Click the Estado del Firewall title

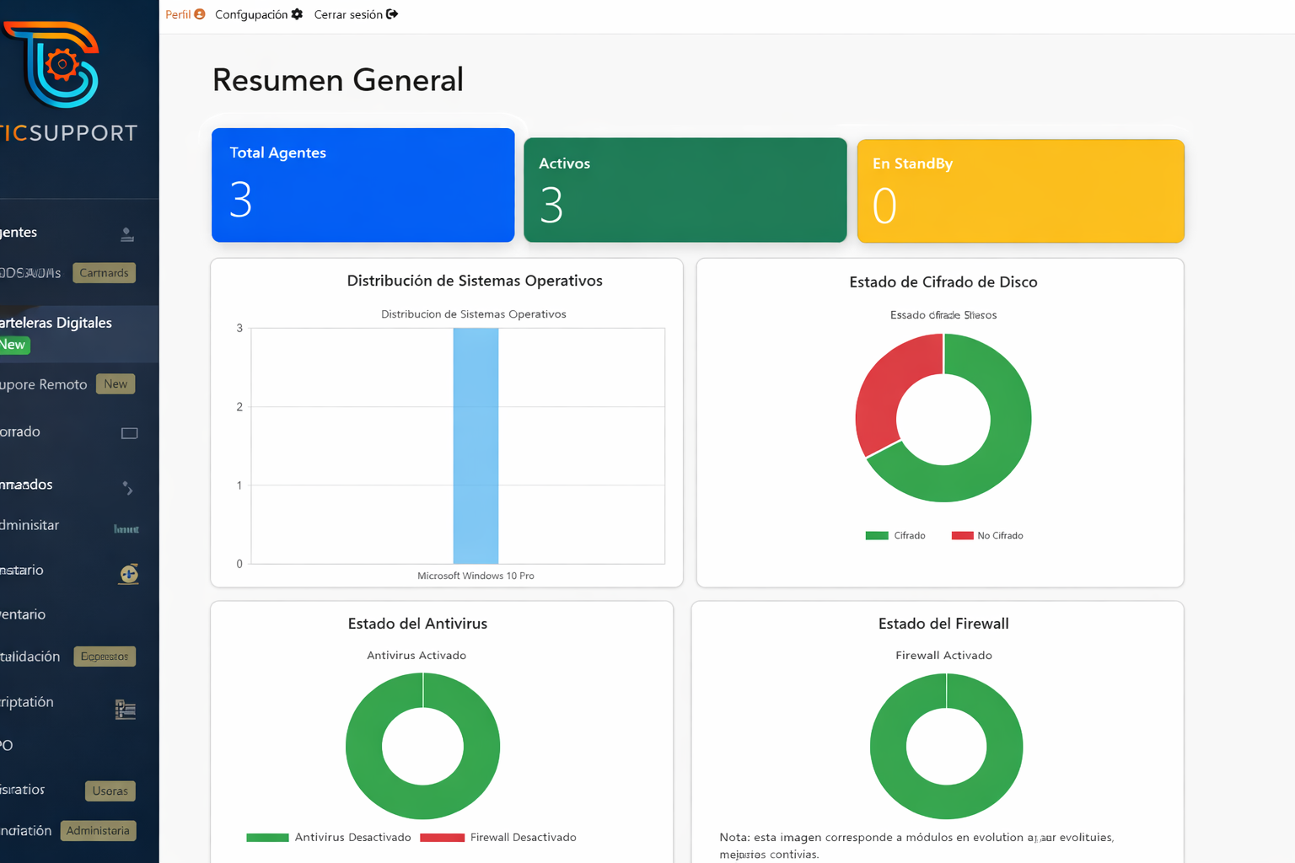[x=943, y=624]
